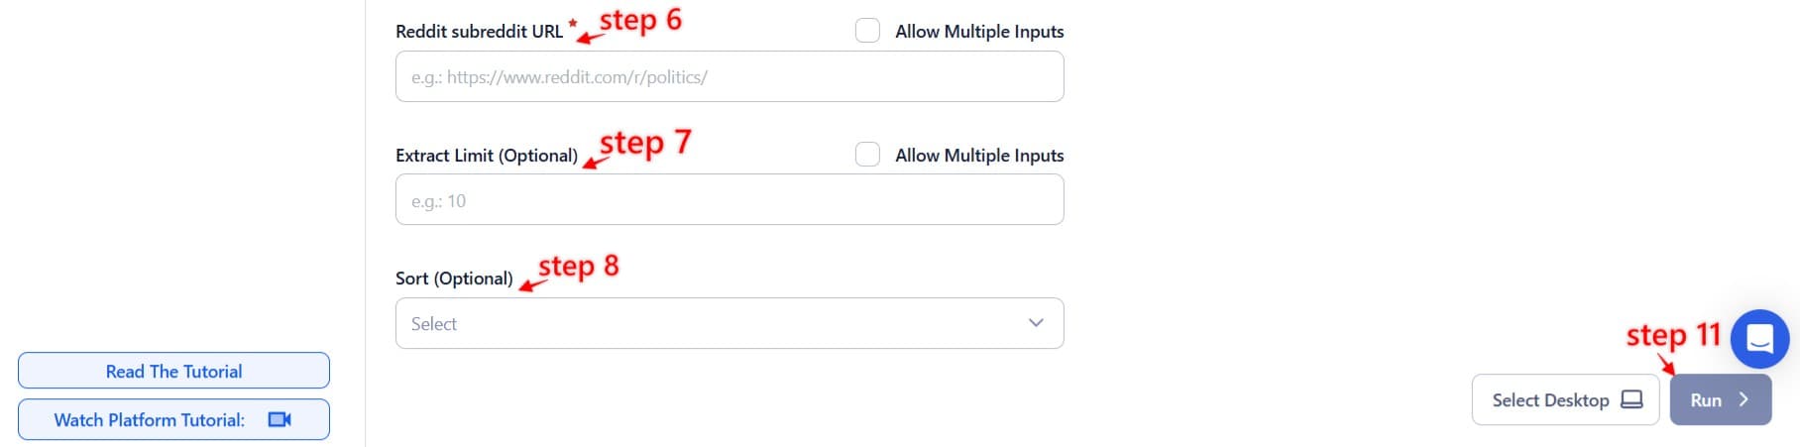Click the Reddit subreddit URL label

[x=479, y=32]
